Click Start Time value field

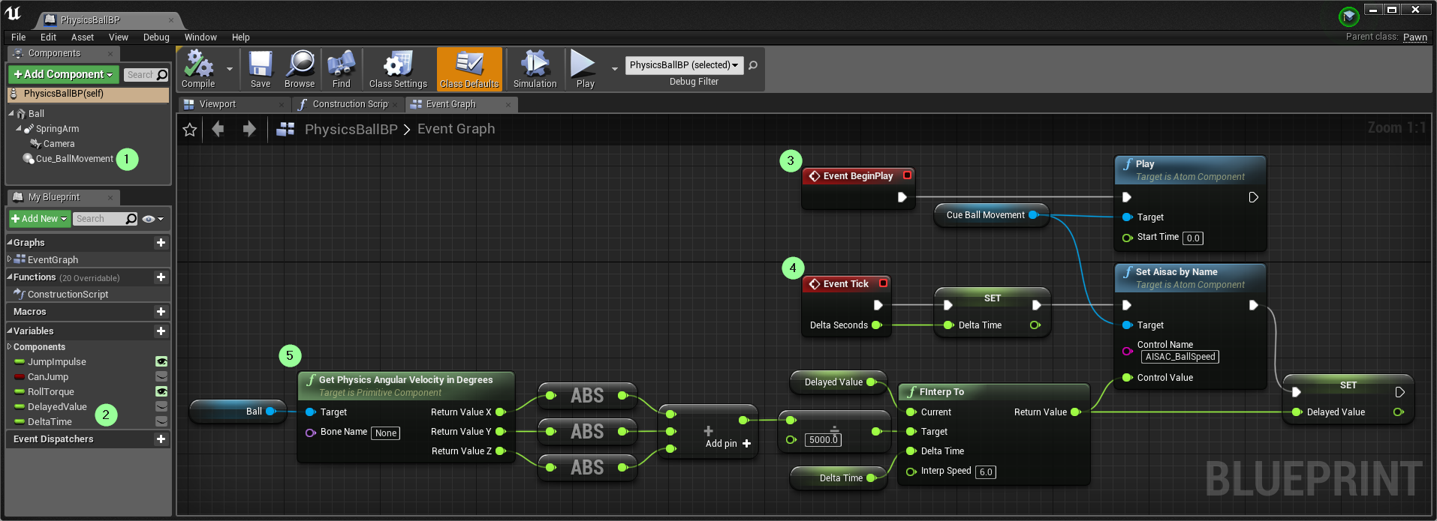tap(1193, 238)
